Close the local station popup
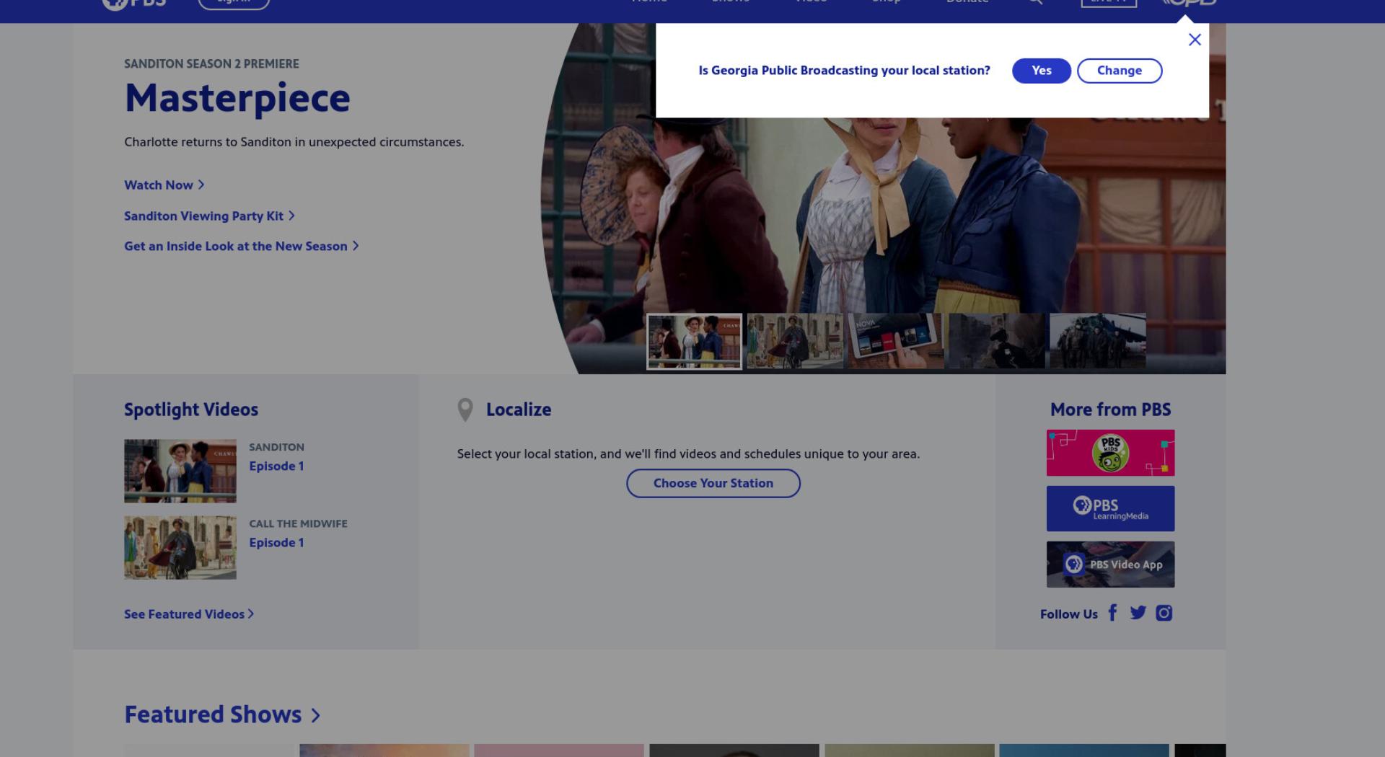 click(x=1195, y=40)
